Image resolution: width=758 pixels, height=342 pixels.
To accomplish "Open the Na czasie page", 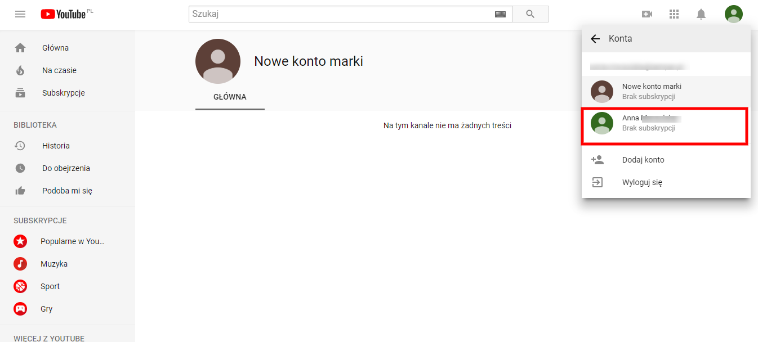I will (x=59, y=70).
